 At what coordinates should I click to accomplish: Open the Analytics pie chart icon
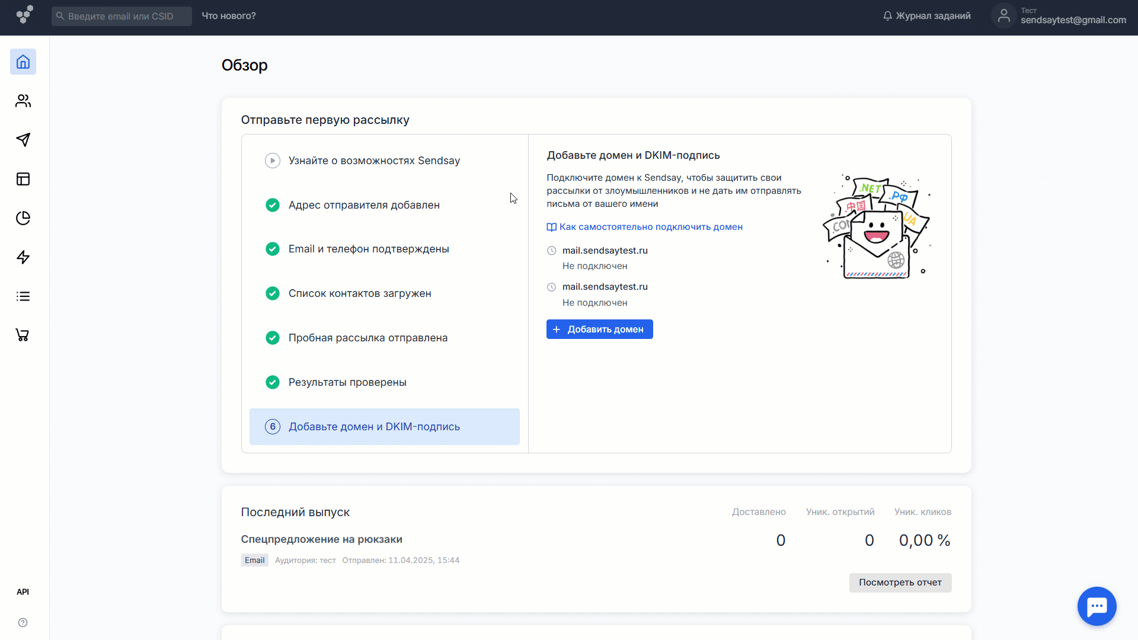pos(23,218)
